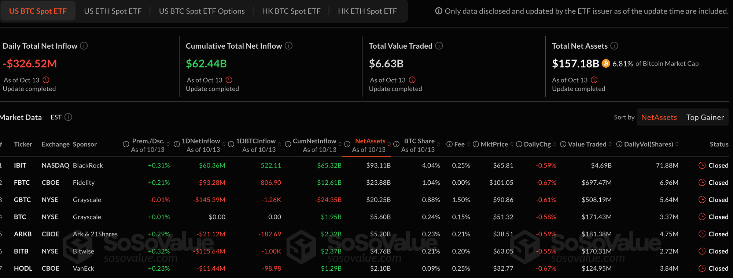Sort table by 1DNetInflow column arrows
733x278 pixels.
(224, 144)
